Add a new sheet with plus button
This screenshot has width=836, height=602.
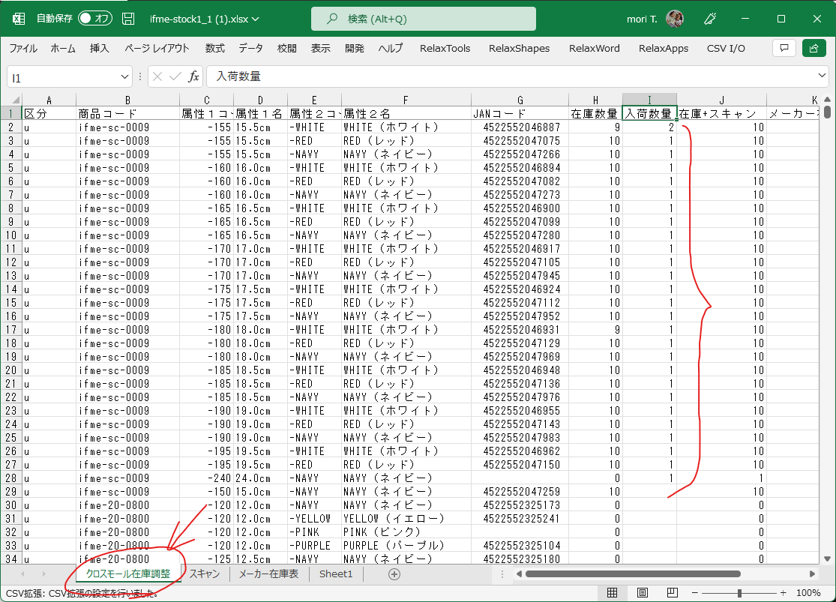[394, 574]
